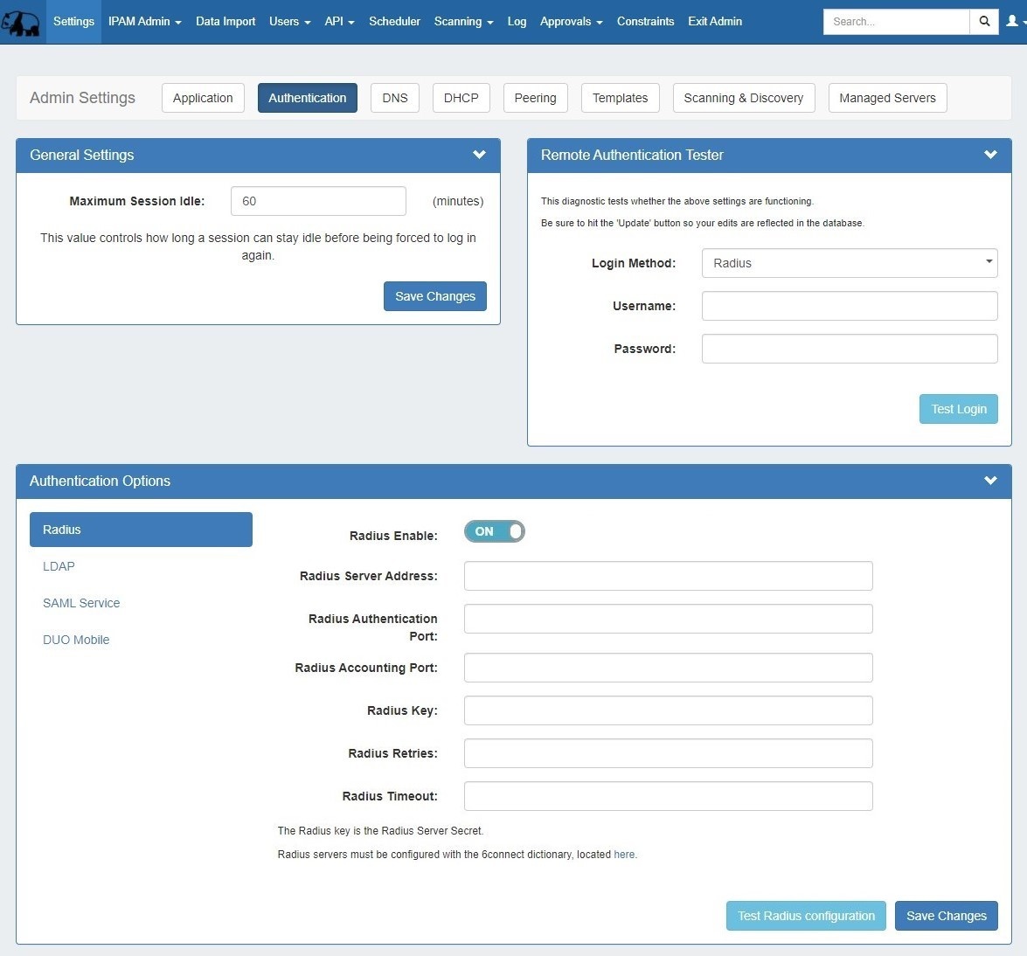Select DUO Mobile authentication option
The image size is (1027, 956).
pos(76,640)
